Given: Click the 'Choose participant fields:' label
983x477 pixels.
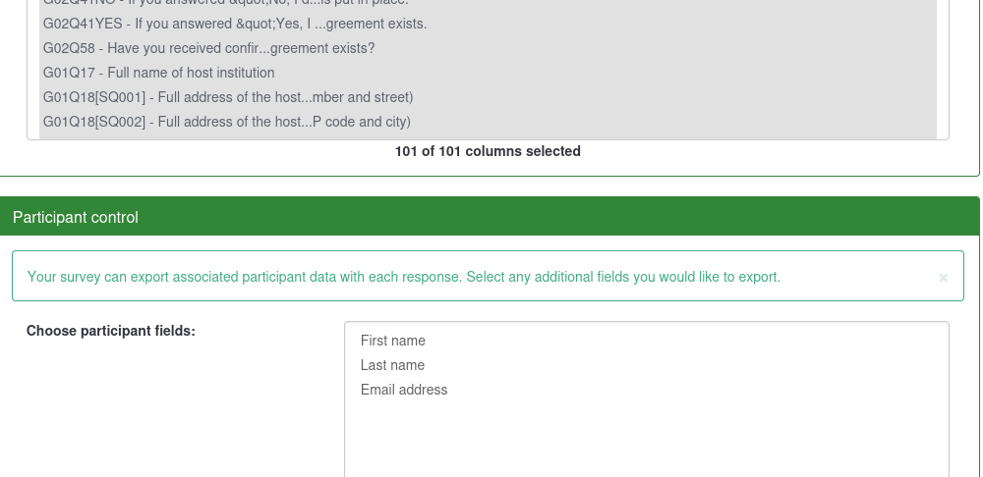Looking at the screenshot, I should (x=111, y=331).
